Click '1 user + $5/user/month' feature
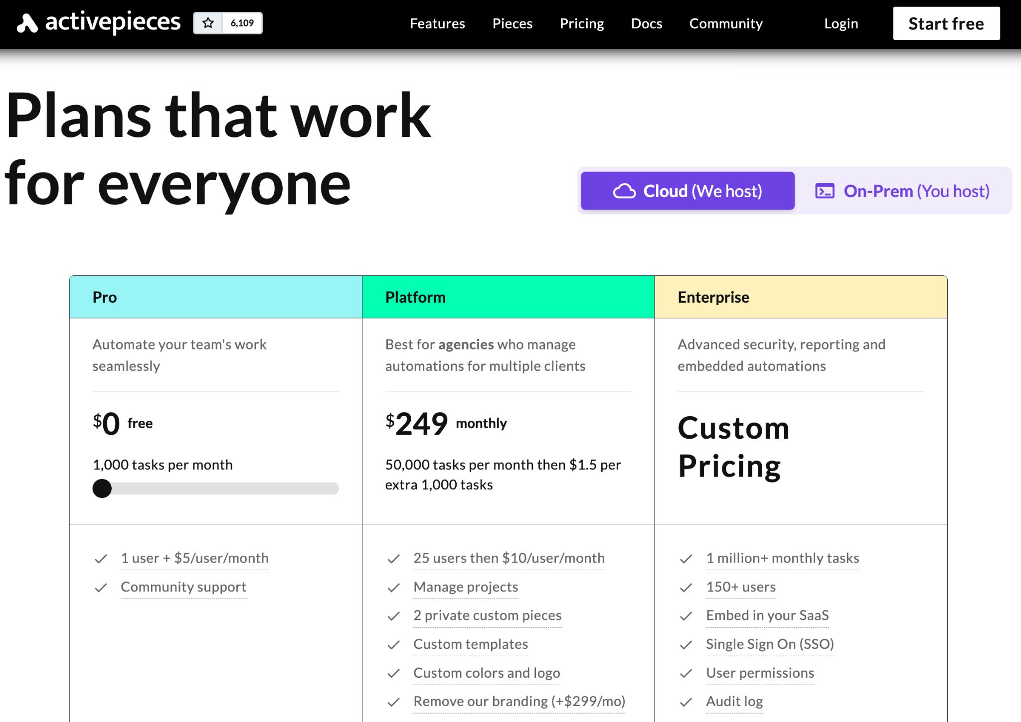Viewport: 1021px width, 722px height. tap(194, 558)
